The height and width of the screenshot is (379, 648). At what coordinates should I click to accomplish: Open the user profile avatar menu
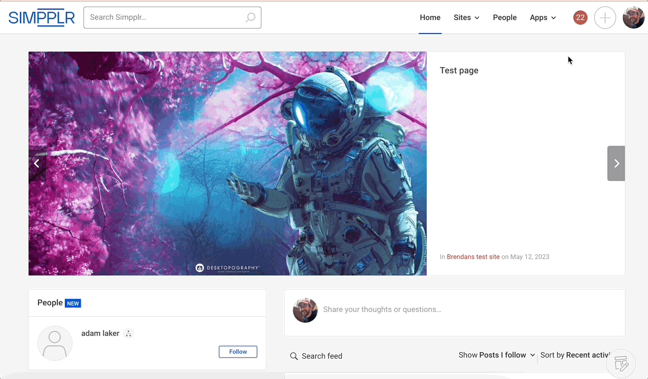(x=633, y=18)
